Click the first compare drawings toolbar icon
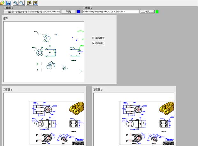The width and height of the screenshot is (198, 146). tap(29, 3)
